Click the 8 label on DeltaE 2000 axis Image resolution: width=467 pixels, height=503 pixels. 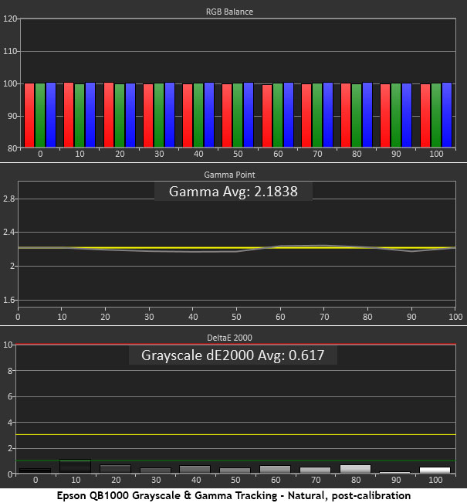pos(9,371)
